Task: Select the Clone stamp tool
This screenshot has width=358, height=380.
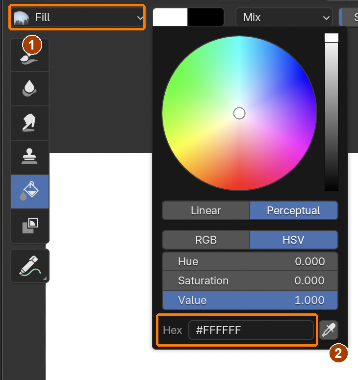Action: (29, 157)
